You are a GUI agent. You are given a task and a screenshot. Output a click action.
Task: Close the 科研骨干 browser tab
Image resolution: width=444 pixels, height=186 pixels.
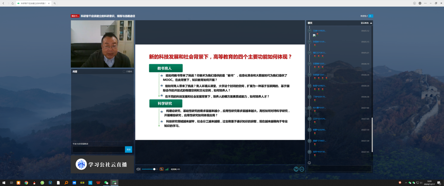[x=49, y=3]
